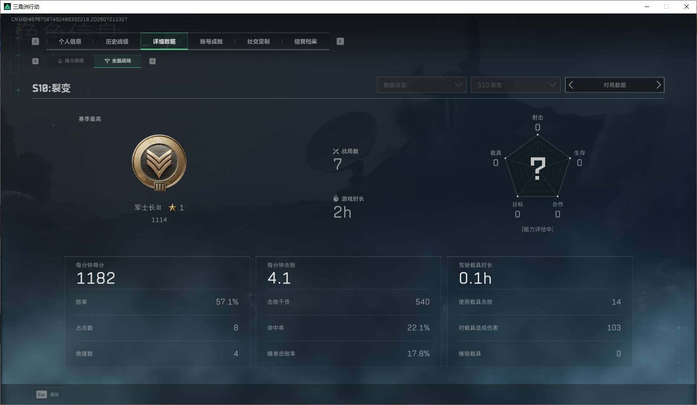Click the 合作 radar label
The image size is (697, 405).
(558, 204)
